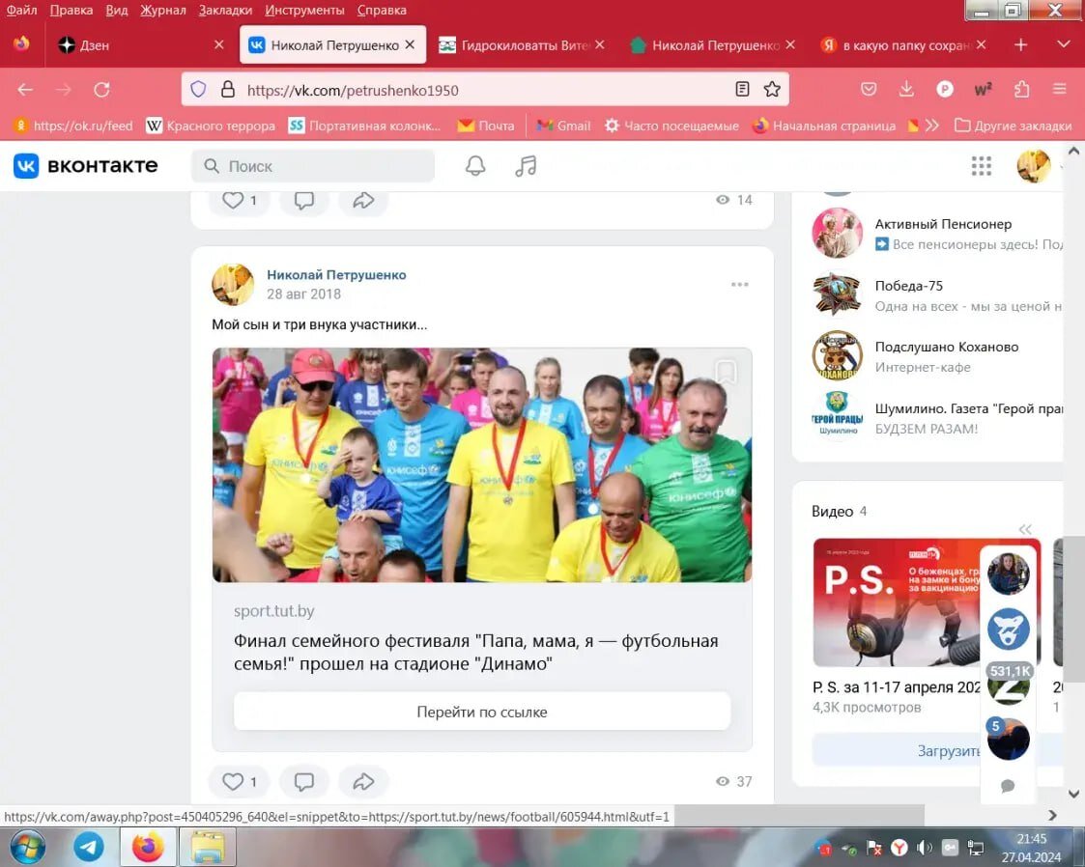
Task: Collapse the VK chat sidebar arrows
Action: pyautogui.click(x=1025, y=530)
